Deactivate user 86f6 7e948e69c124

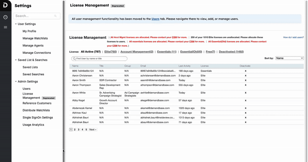(246, 71)
